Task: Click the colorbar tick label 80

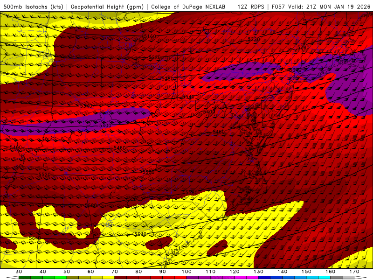Action: tap(138, 272)
